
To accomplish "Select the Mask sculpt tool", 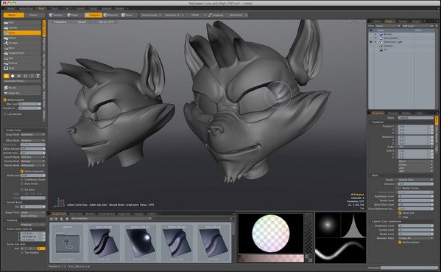I will (22, 68).
